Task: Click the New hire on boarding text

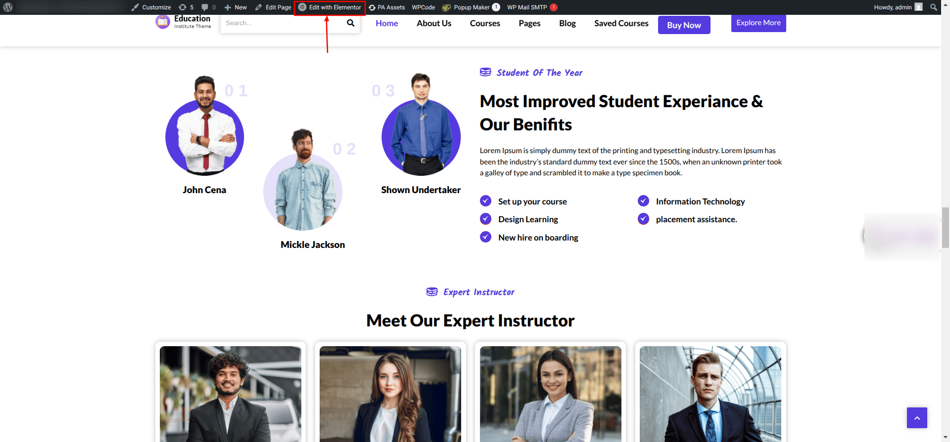Action: 538,238
